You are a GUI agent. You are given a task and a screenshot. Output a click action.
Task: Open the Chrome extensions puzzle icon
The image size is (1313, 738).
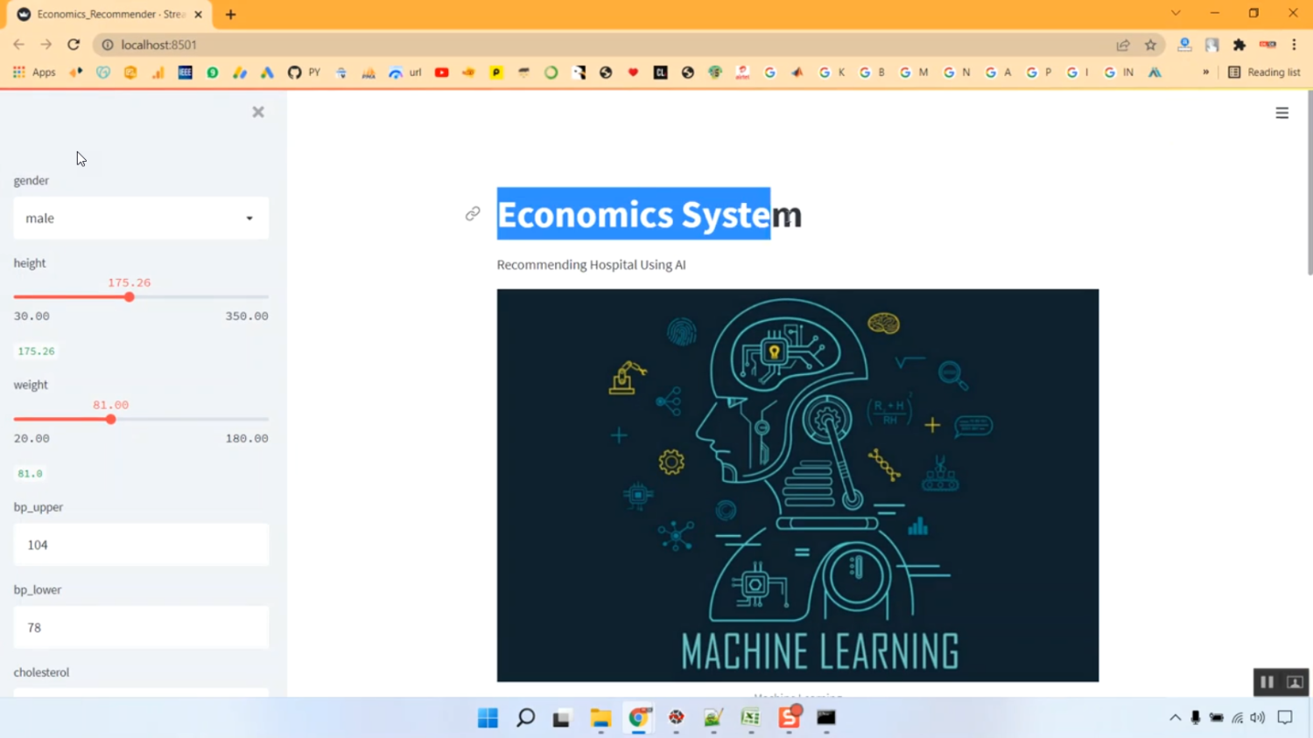(x=1239, y=45)
